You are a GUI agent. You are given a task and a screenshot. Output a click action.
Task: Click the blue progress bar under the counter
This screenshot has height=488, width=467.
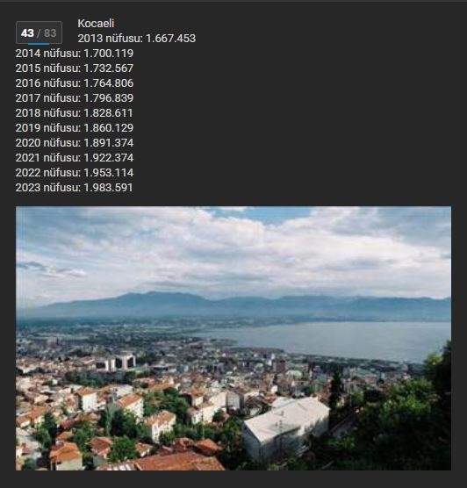pos(39,44)
